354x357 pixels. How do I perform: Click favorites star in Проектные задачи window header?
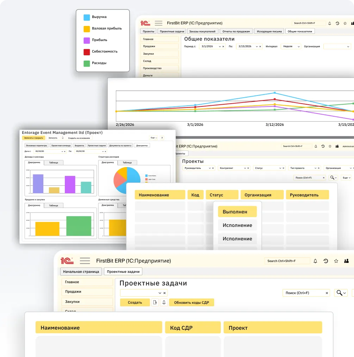(x=336, y=261)
